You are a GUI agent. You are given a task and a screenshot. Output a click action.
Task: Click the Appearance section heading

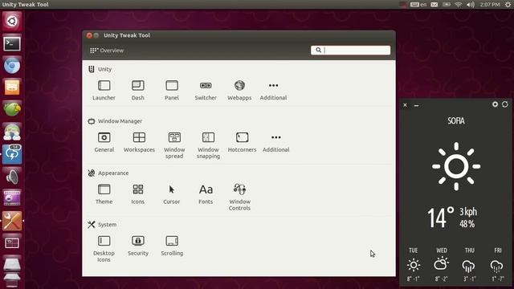[x=108, y=173]
